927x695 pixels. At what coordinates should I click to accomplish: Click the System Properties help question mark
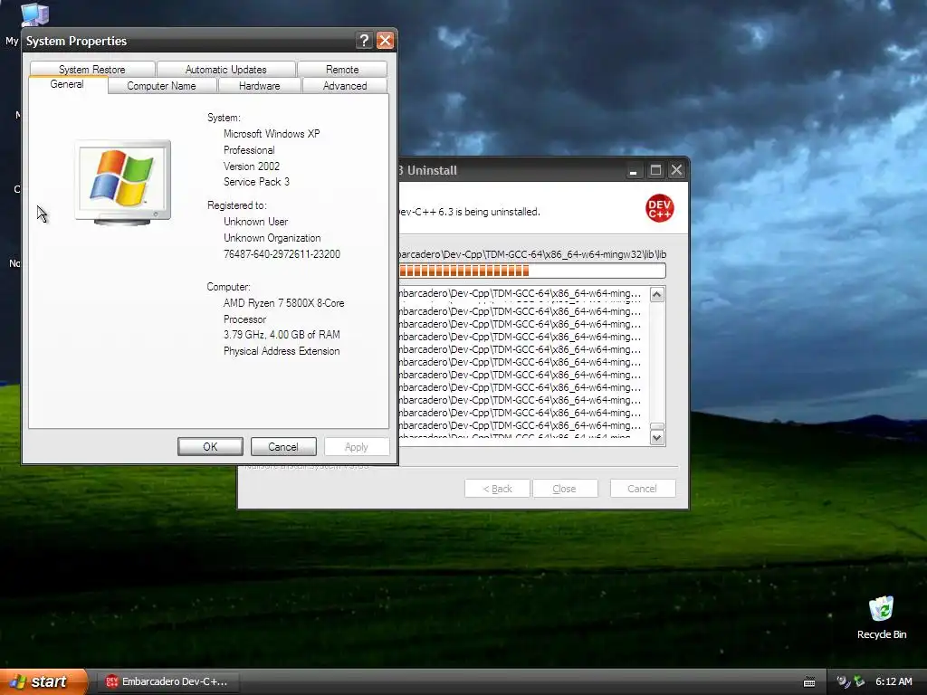click(x=364, y=40)
